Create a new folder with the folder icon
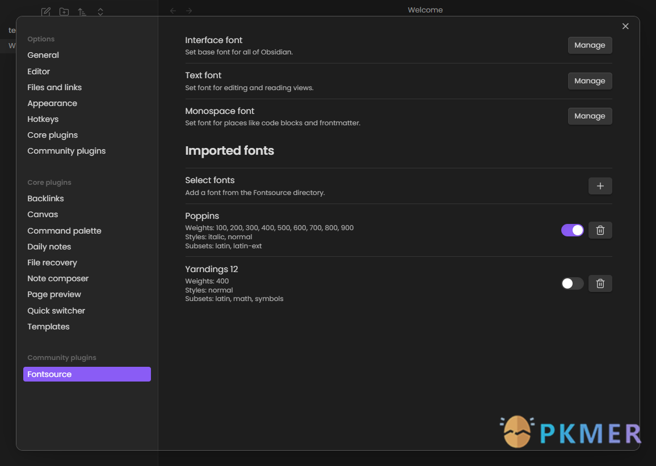This screenshot has height=466, width=656. point(64,12)
